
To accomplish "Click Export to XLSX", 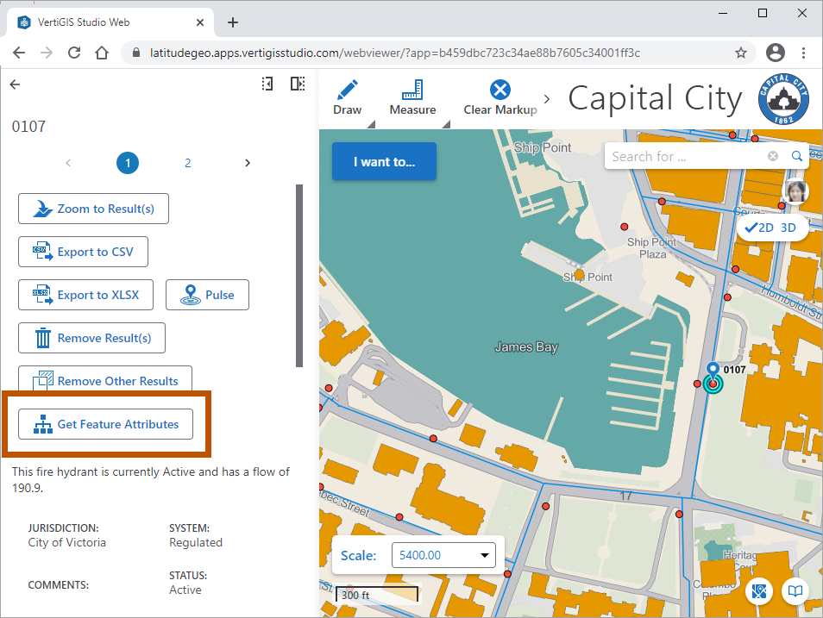I will 85,295.
